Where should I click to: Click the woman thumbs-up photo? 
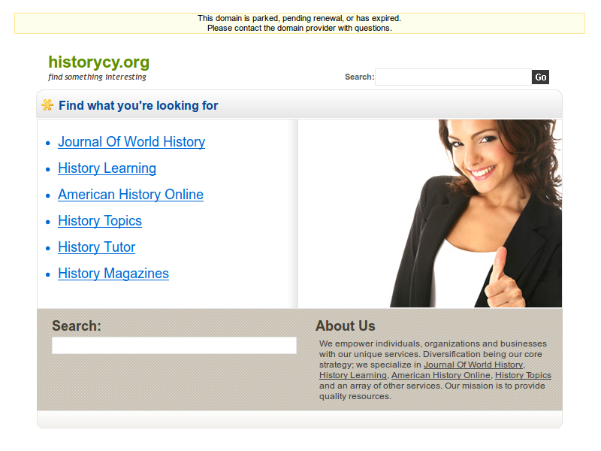(x=476, y=213)
